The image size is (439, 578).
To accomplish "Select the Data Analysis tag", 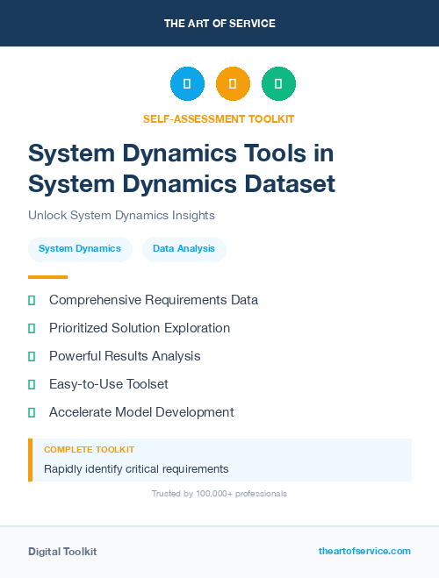I will point(184,249).
